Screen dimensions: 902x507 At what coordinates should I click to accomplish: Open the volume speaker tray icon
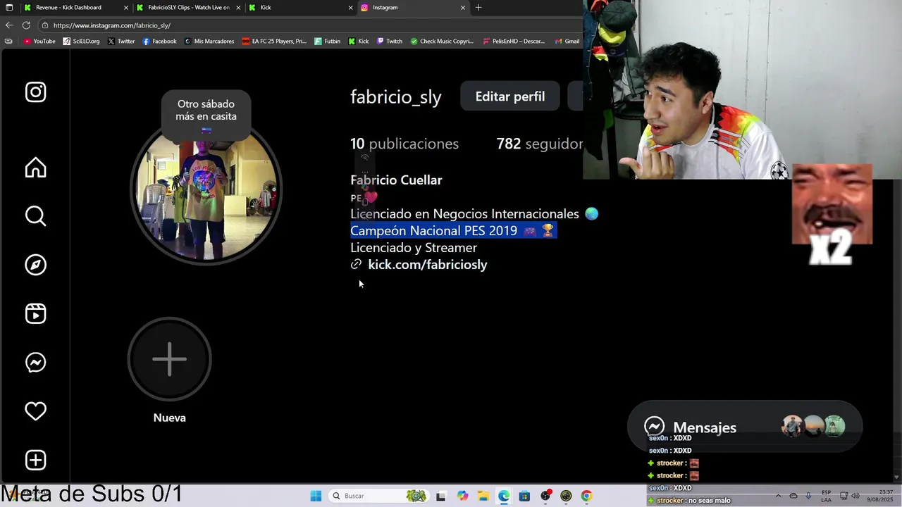click(x=855, y=496)
